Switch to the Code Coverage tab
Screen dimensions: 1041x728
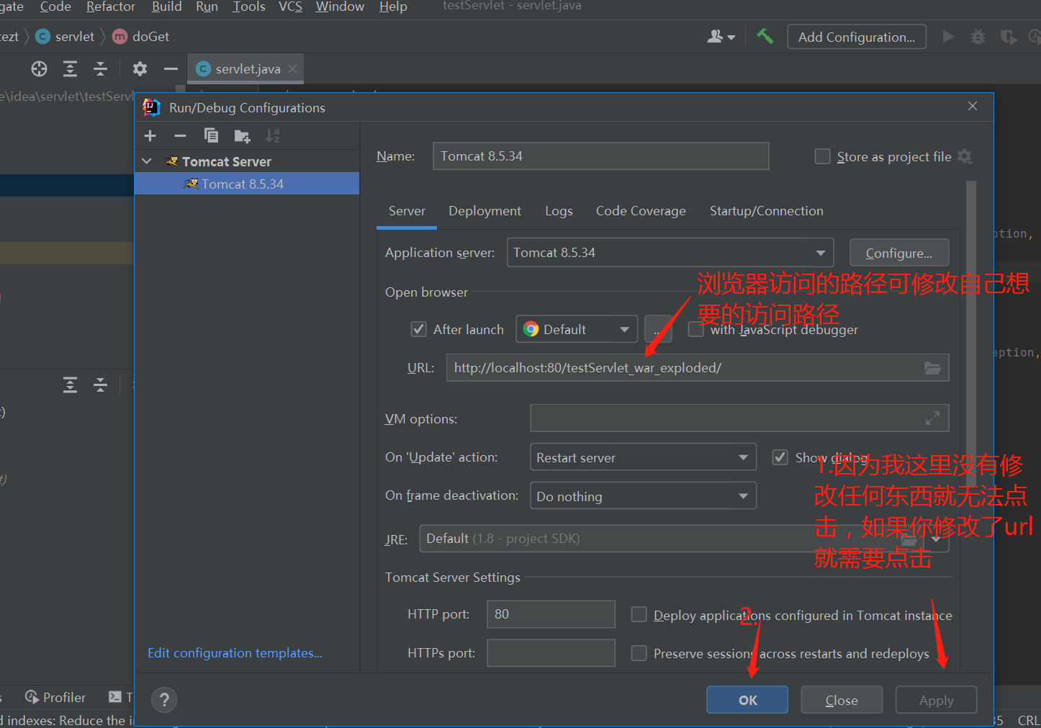tap(641, 211)
